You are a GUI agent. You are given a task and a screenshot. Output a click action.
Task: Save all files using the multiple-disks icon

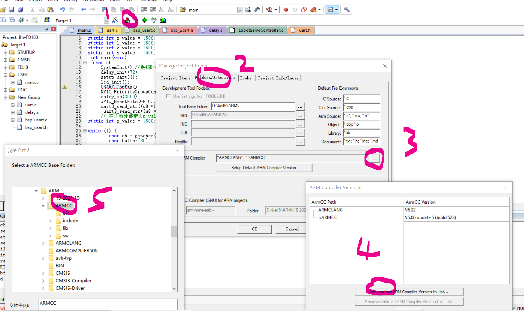point(20,10)
